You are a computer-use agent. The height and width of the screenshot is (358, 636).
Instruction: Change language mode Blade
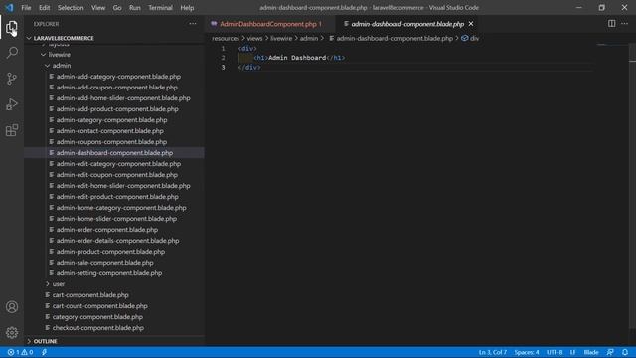591,352
